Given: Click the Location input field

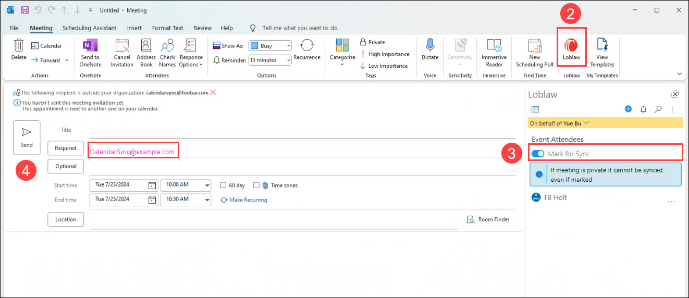Looking at the screenshot, I should (273, 220).
